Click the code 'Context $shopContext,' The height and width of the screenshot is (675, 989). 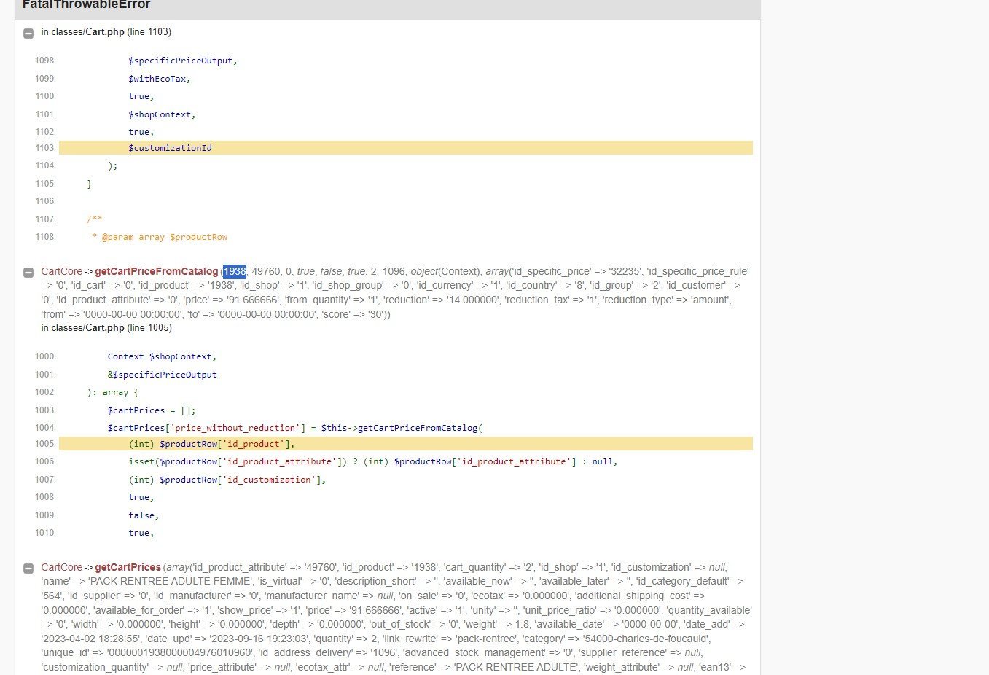pos(162,356)
